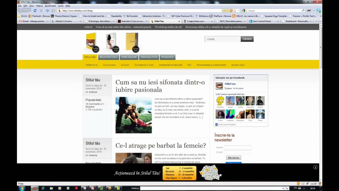
Task: Click the RSS feed icon in address bar
Action: point(231,11)
